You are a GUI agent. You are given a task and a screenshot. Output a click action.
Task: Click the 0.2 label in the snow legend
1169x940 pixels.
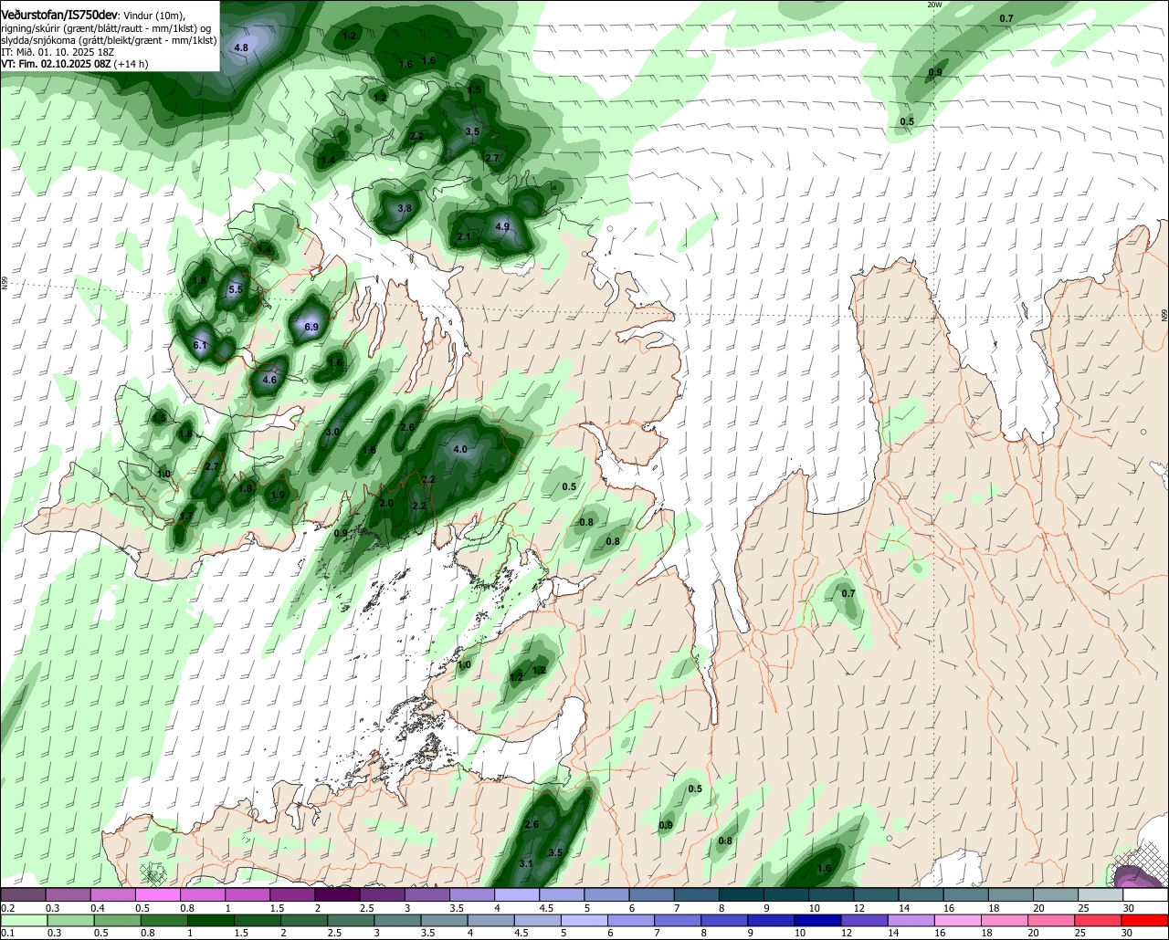coord(8,908)
